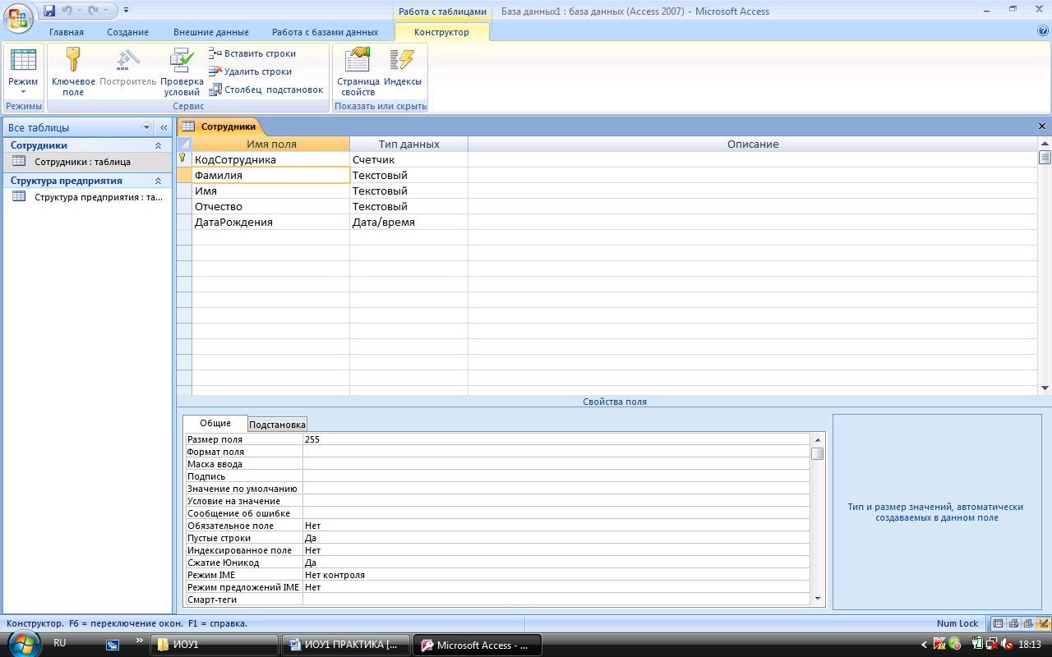
Task: Switch to Datasheet view via status bar icon
Action: 998,623
